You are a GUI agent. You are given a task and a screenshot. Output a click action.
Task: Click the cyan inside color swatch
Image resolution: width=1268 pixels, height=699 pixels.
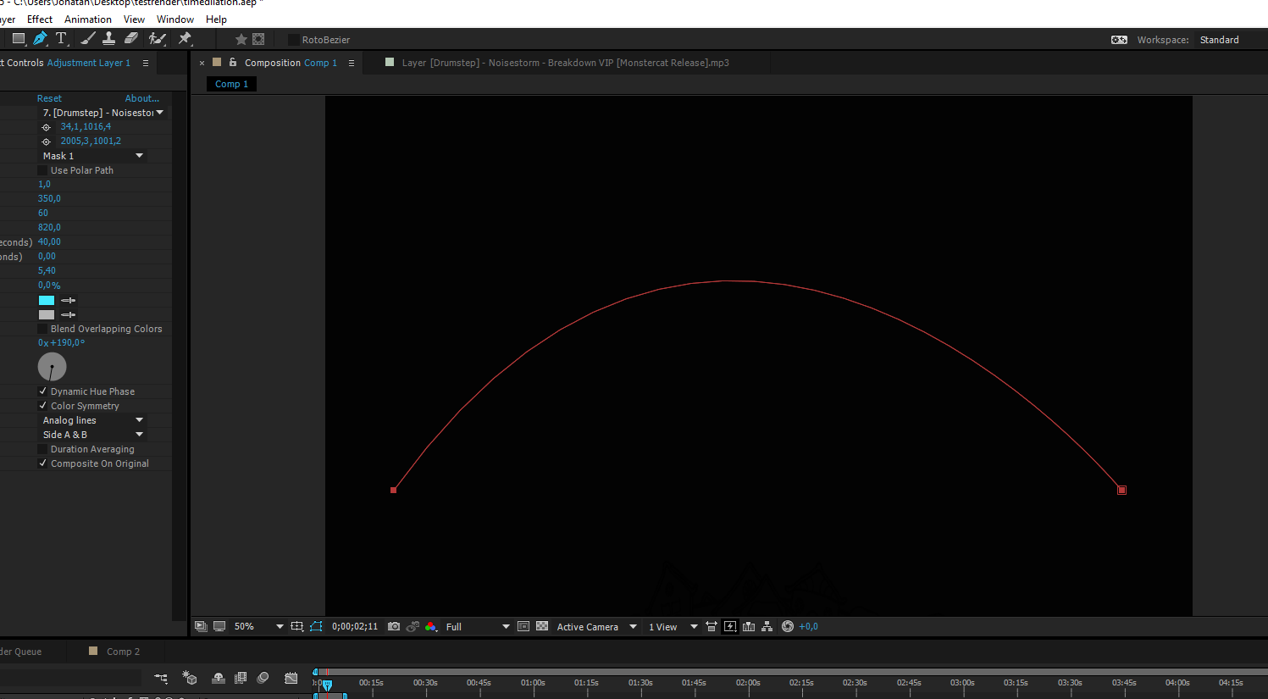(47, 300)
